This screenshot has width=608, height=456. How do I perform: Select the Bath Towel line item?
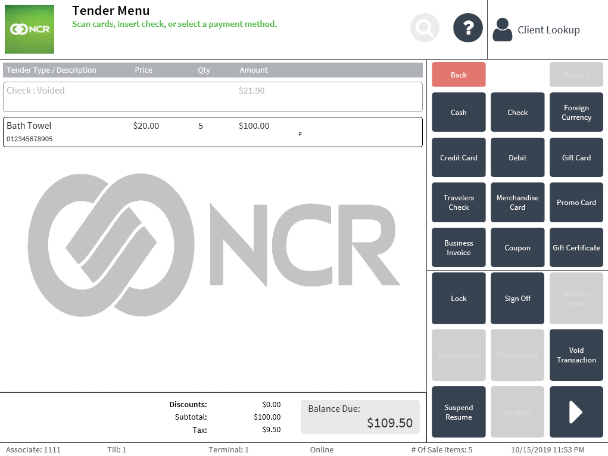[x=213, y=132]
